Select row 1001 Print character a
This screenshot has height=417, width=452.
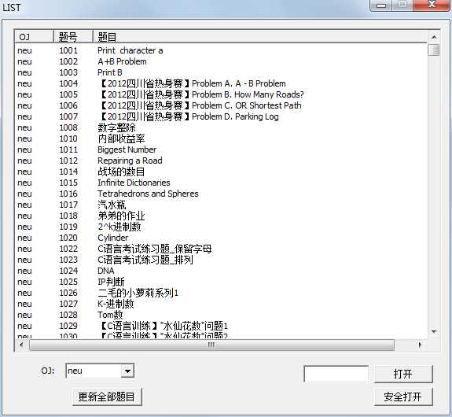(x=221, y=50)
